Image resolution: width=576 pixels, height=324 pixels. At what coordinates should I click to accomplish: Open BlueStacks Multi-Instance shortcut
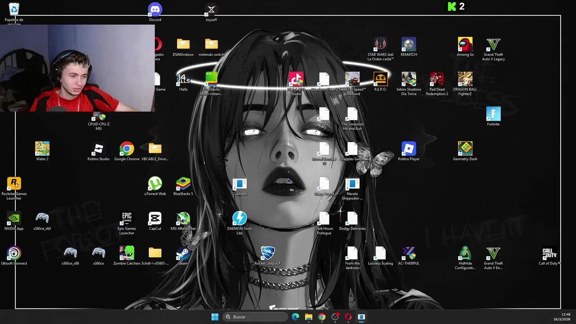click(x=211, y=84)
